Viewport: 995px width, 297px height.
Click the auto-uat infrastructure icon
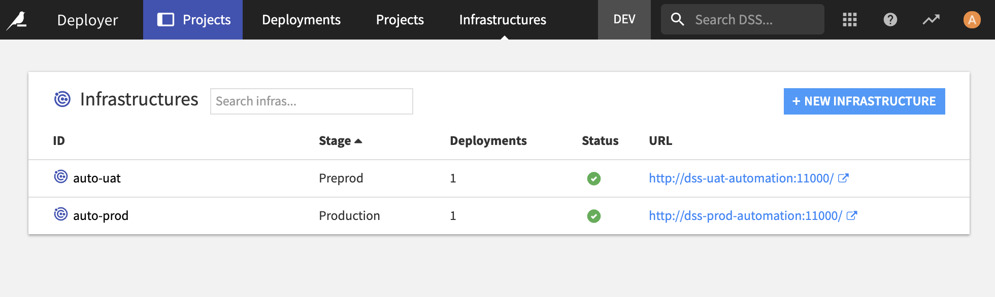61,176
